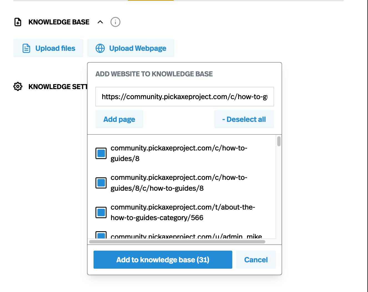Click the Knowledge Settings gear icon
The height and width of the screenshot is (292, 368).
(18, 87)
